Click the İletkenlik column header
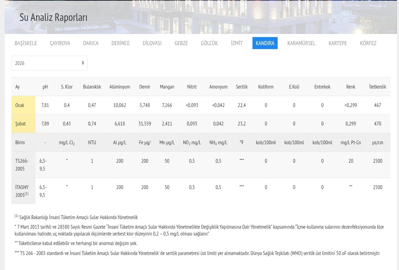 point(377,87)
